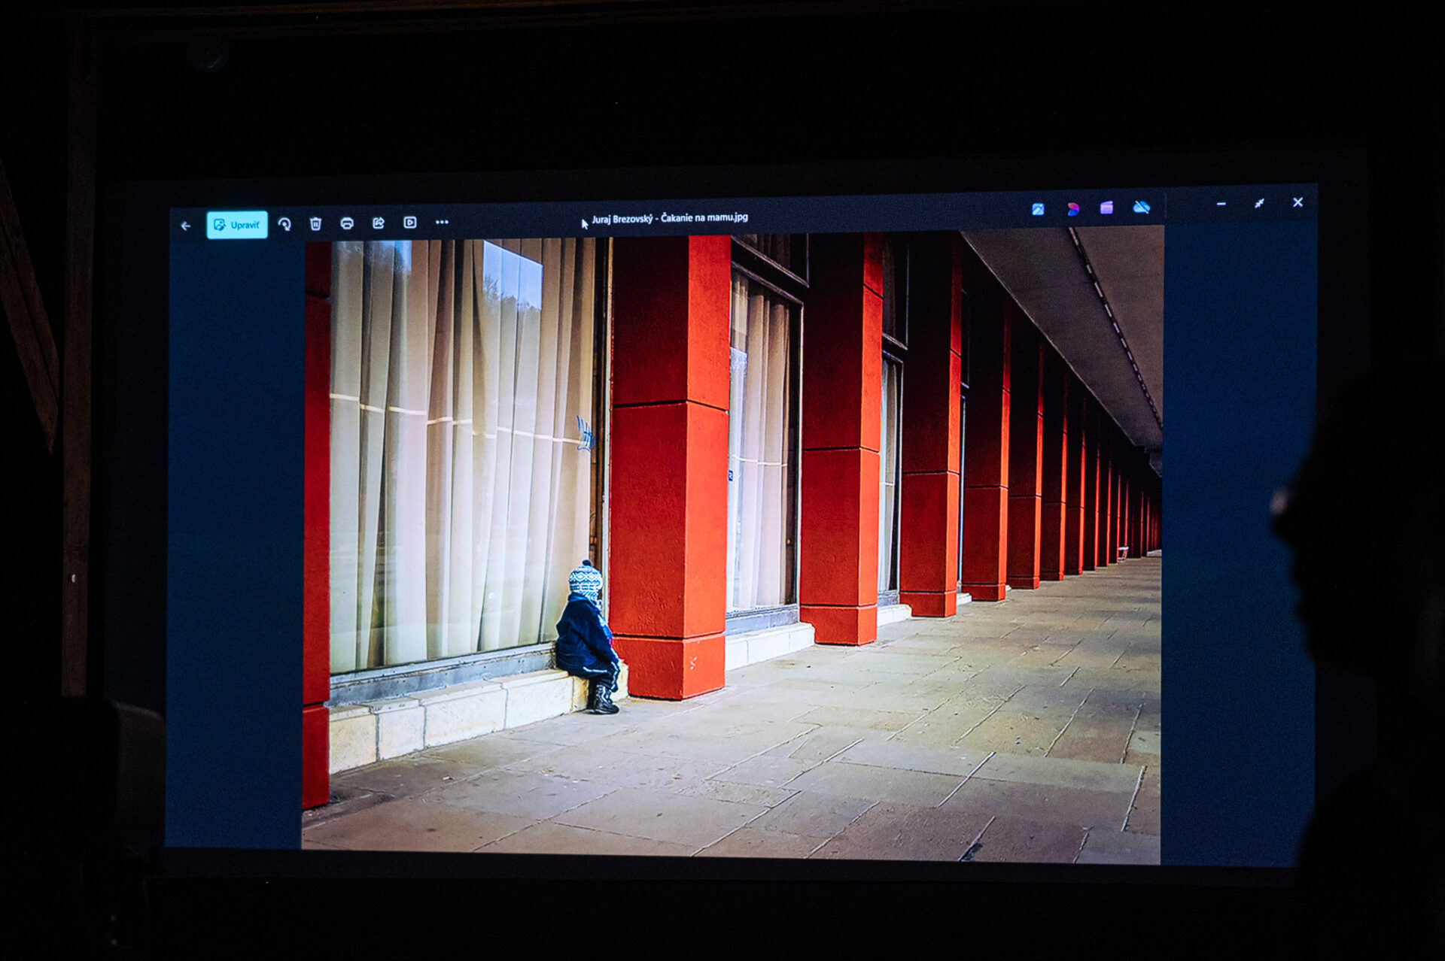
Task: Open the blue photo editing app icon
Action: point(1038,209)
